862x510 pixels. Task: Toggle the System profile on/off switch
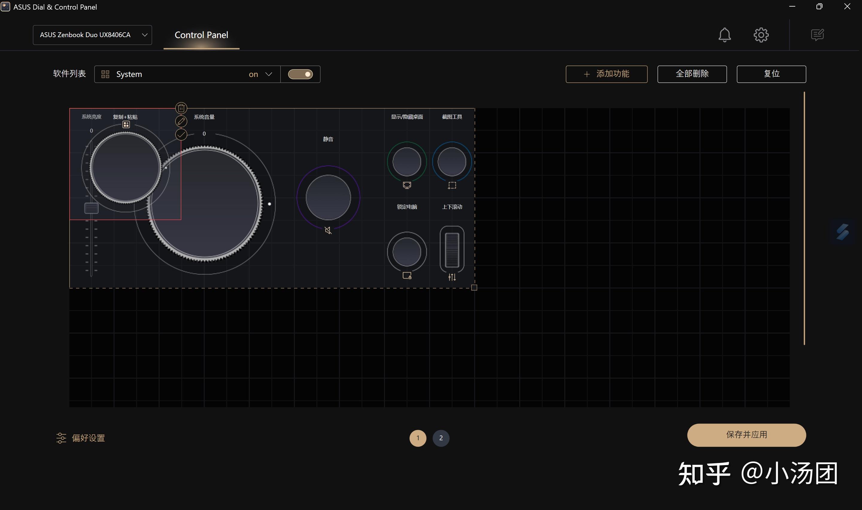[300, 74]
